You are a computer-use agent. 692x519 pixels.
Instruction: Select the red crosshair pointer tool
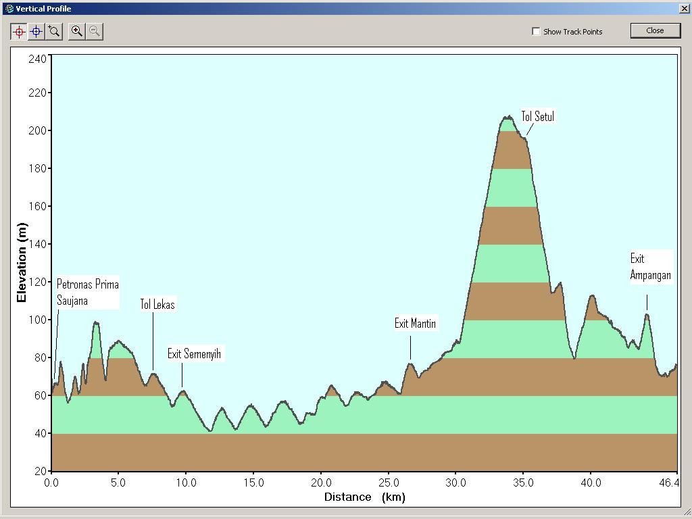(x=19, y=31)
